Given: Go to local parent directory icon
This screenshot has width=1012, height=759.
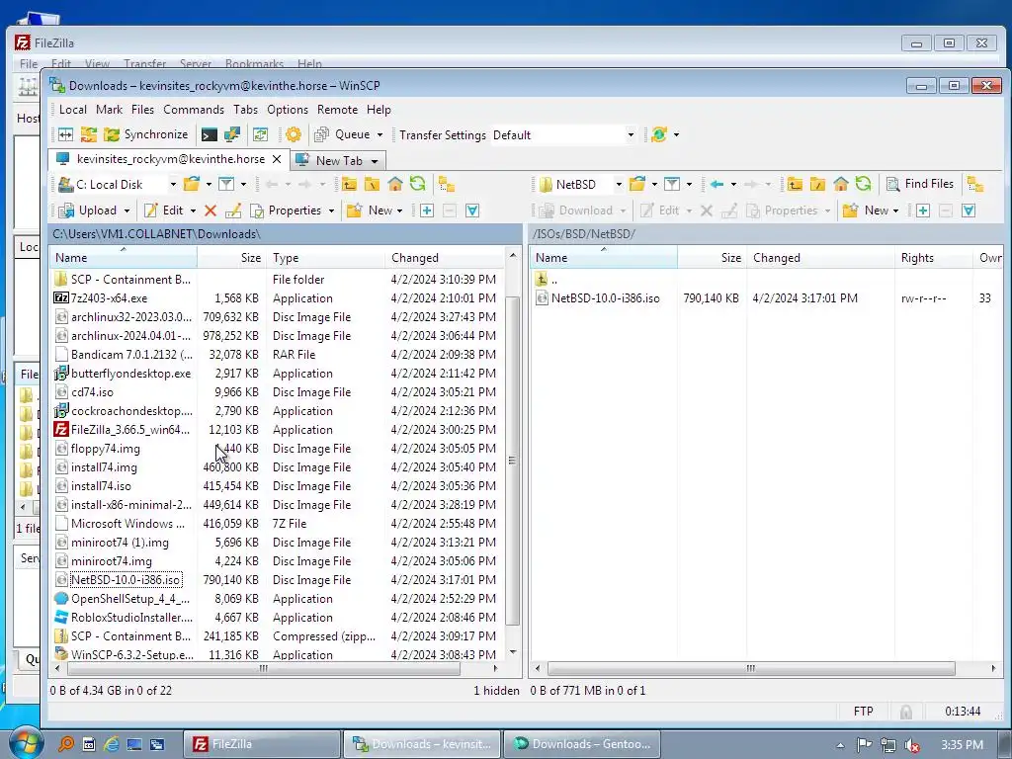Looking at the screenshot, I should 349,185.
